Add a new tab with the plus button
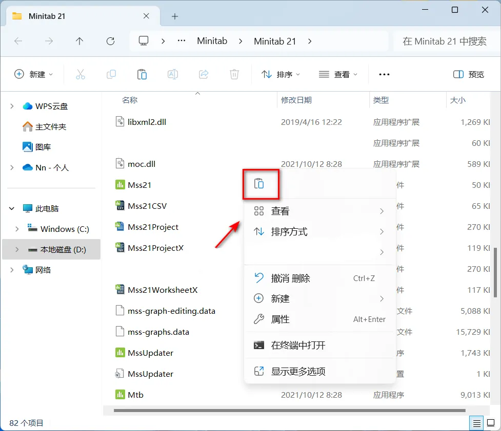Image resolution: width=501 pixels, height=431 pixels. click(175, 16)
